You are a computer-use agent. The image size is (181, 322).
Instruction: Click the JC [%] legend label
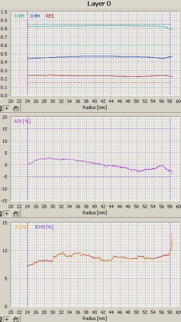(x=21, y=227)
